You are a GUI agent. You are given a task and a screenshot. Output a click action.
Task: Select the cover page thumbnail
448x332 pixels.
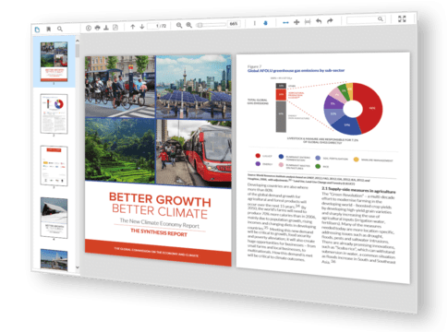tap(54, 62)
